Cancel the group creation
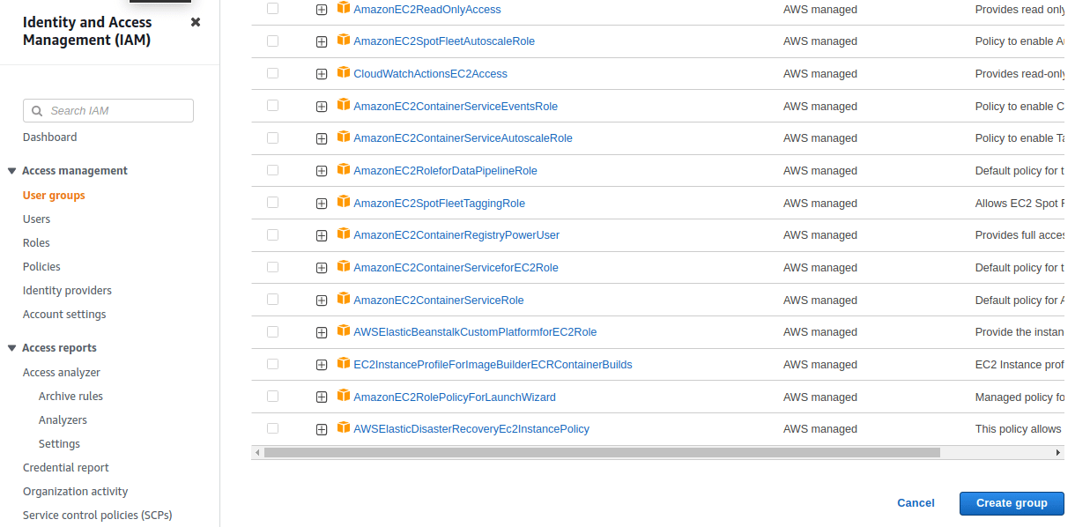The height and width of the screenshot is (527, 1090). click(916, 503)
